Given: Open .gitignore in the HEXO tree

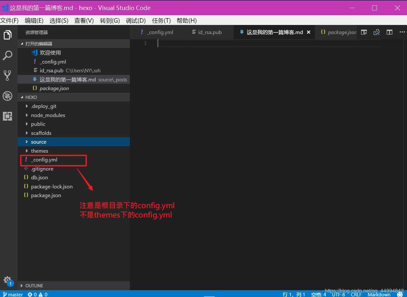Looking at the screenshot, I should (73, 169).
